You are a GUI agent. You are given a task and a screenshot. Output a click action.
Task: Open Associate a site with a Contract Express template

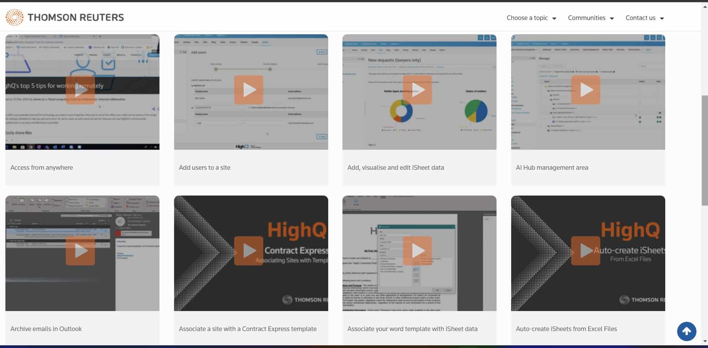pyautogui.click(x=248, y=329)
